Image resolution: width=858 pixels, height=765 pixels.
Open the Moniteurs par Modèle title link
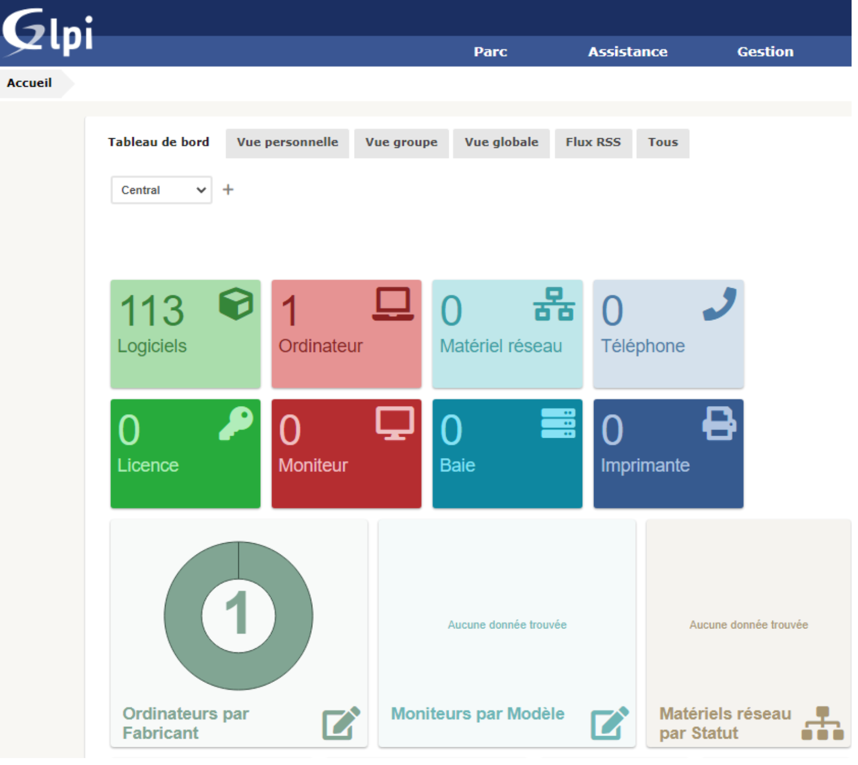coord(477,715)
